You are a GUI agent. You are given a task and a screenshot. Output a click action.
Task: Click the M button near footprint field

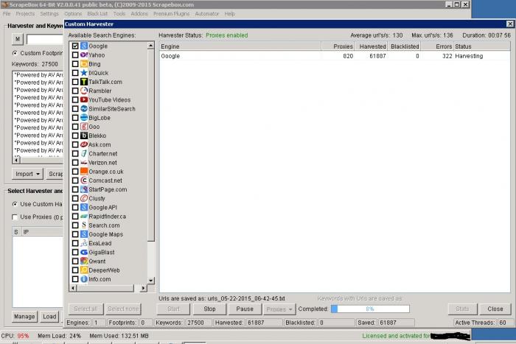pos(18,39)
